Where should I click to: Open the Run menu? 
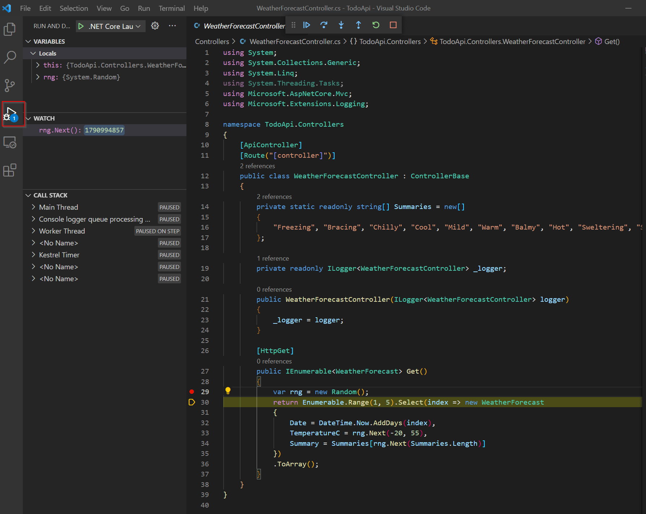point(144,8)
